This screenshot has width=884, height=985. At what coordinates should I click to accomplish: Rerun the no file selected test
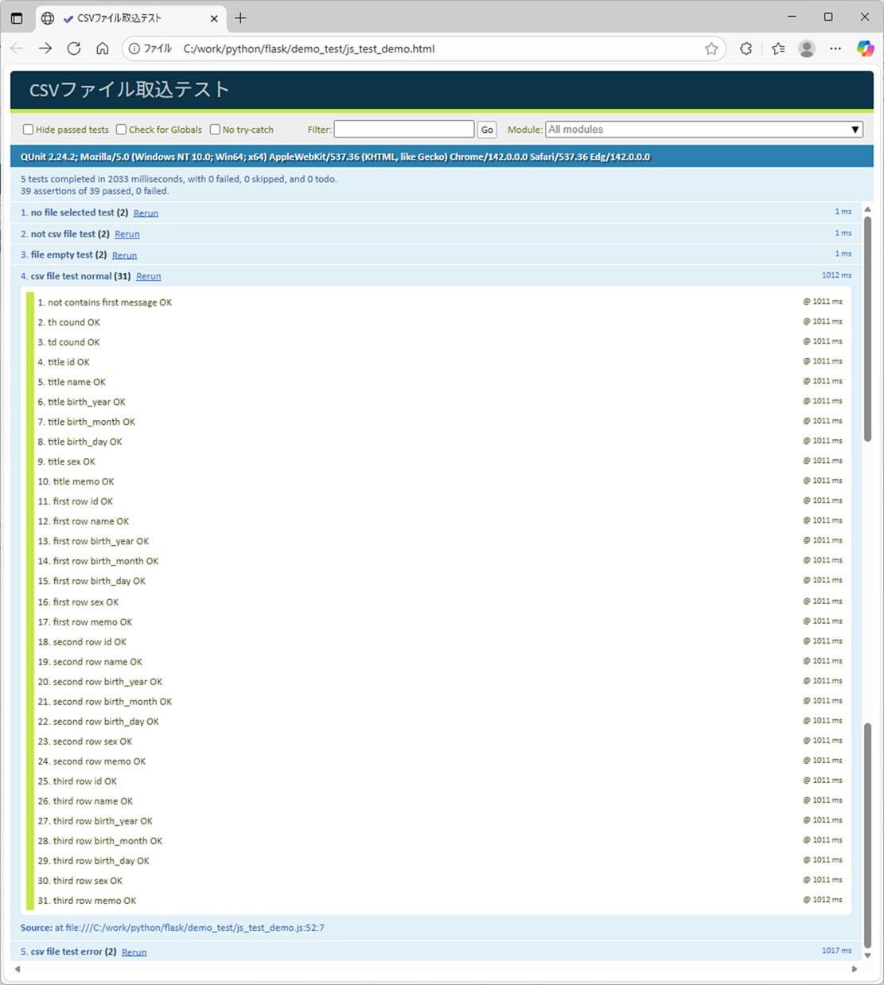[x=146, y=213]
